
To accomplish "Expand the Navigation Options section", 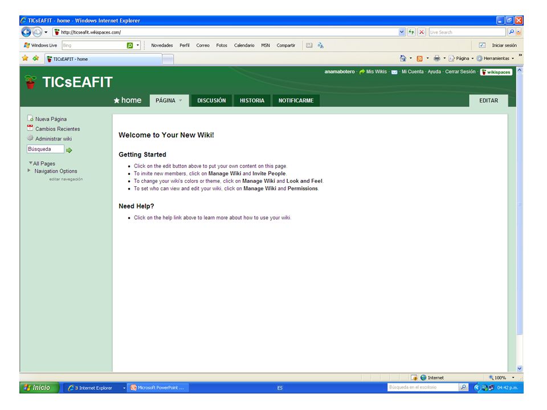I will point(29,170).
